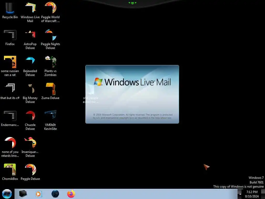
Task: Click the Windows Live Mail splash screen
Action: pos(132,94)
